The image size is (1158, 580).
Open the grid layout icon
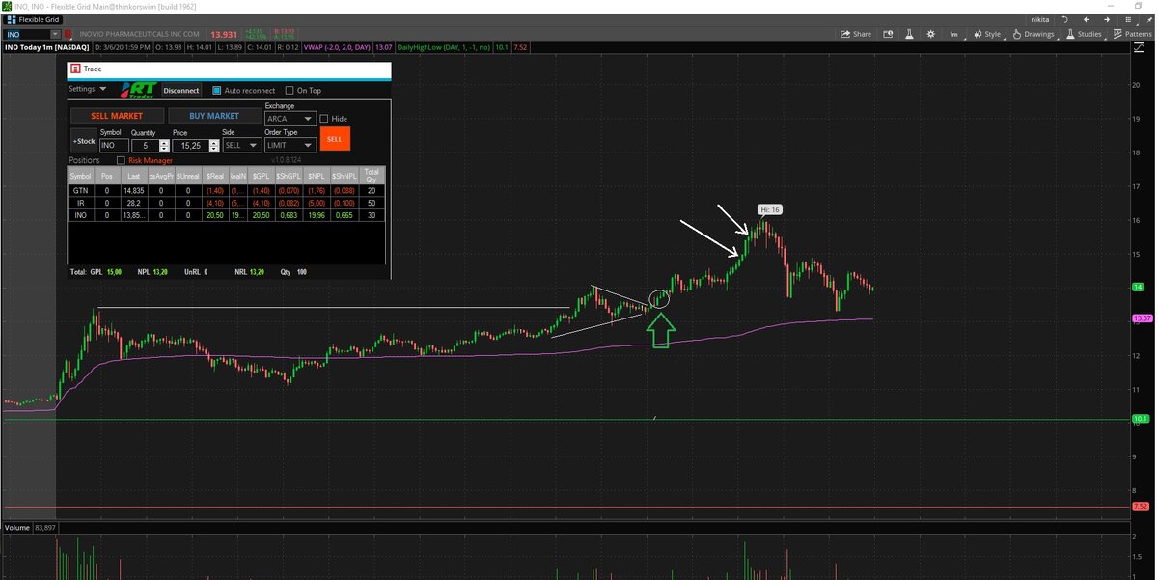(1126, 19)
